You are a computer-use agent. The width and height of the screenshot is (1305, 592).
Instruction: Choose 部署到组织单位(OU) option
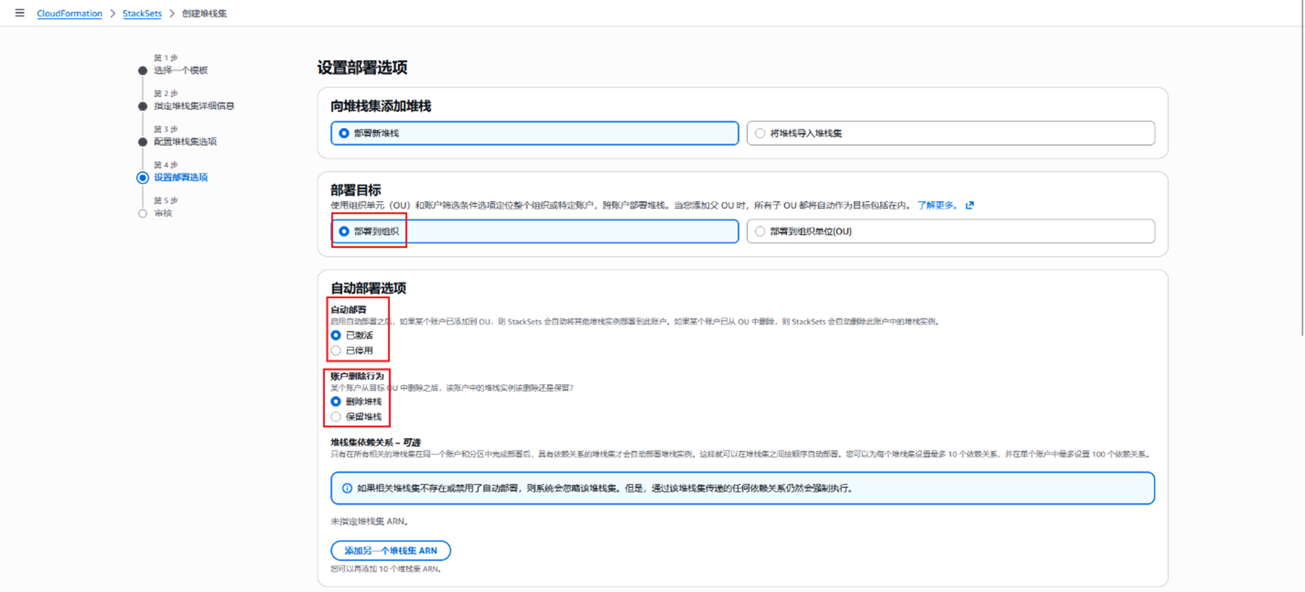coord(760,231)
